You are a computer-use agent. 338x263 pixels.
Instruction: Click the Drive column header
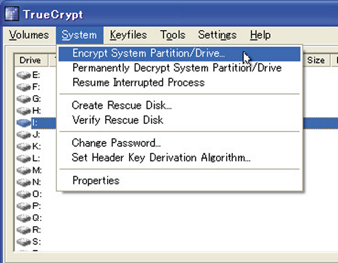(x=31, y=60)
